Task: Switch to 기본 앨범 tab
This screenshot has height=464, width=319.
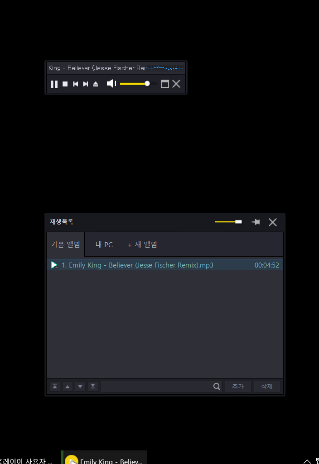Action: coord(65,244)
